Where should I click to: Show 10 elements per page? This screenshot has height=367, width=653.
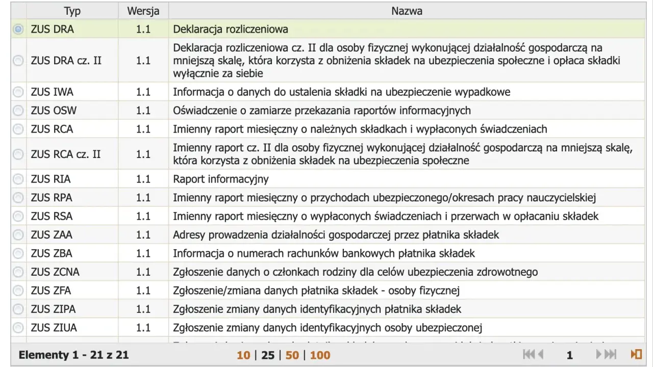(x=244, y=355)
